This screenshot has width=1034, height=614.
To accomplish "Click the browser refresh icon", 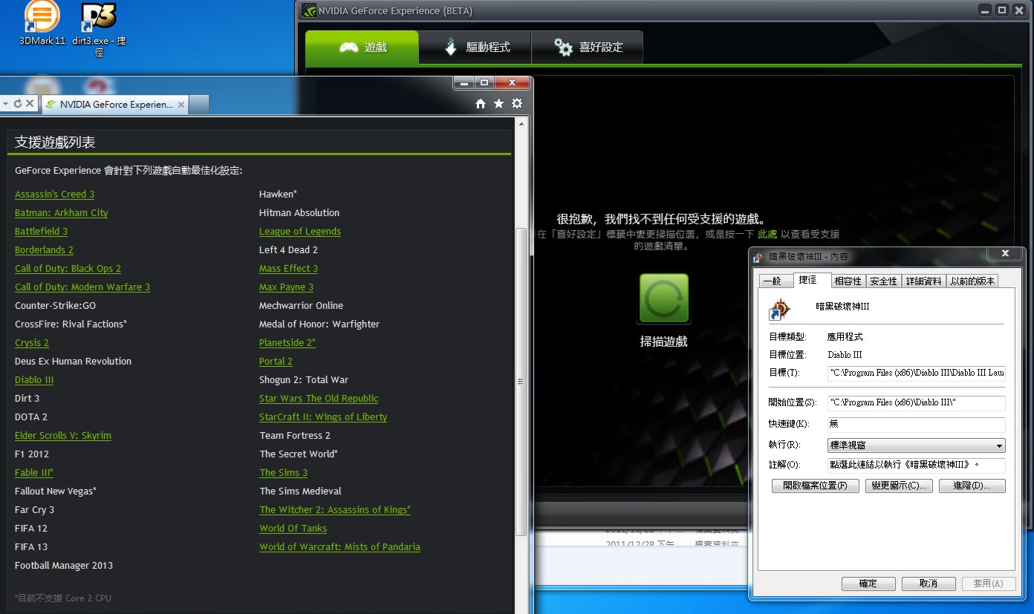I will point(18,104).
